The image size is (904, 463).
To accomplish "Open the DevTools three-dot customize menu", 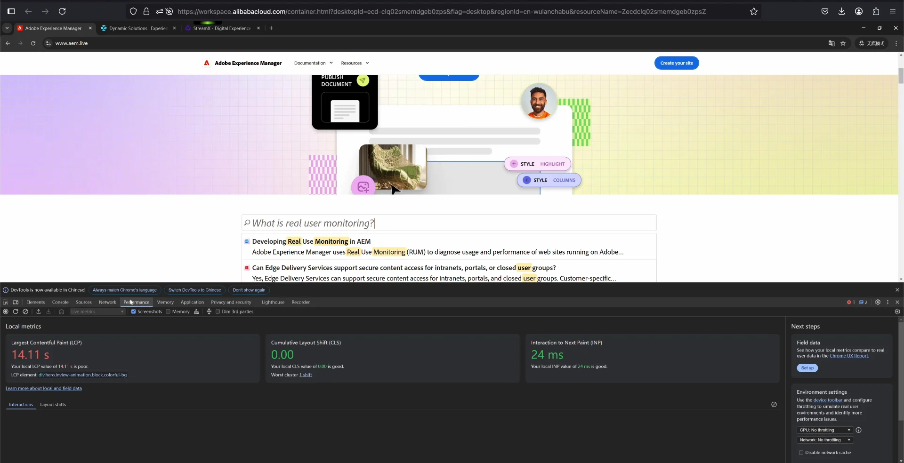I will click(888, 302).
